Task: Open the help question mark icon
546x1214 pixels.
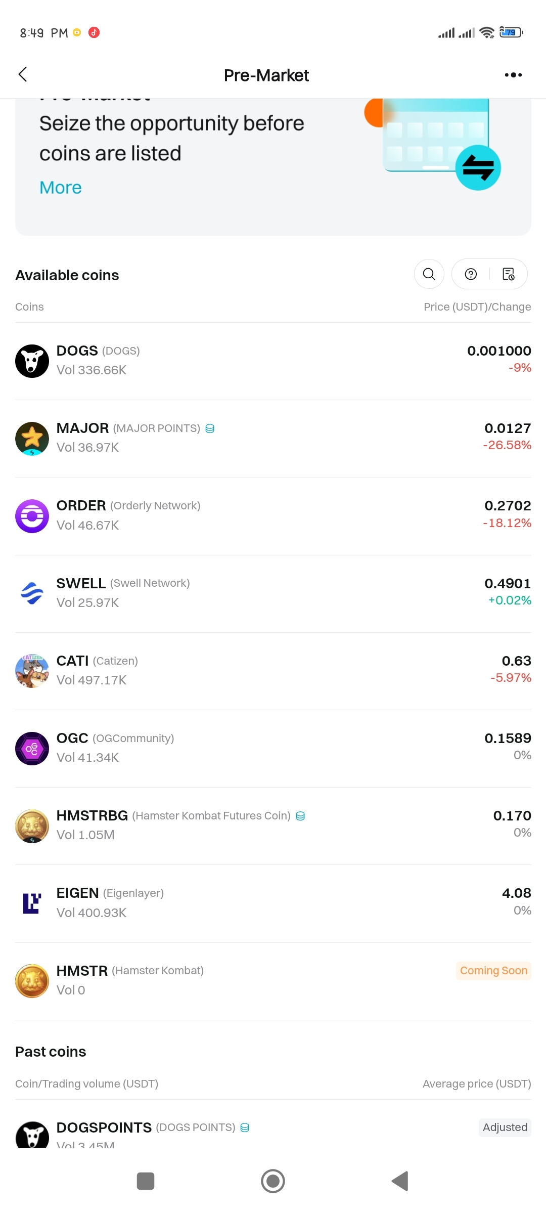Action: point(471,274)
